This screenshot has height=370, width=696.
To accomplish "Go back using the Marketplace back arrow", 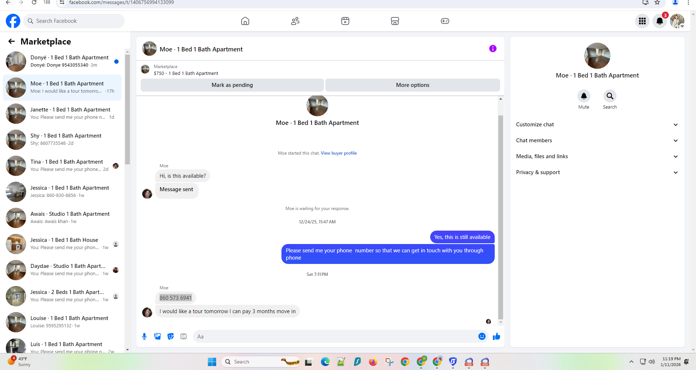I will 12,42.
